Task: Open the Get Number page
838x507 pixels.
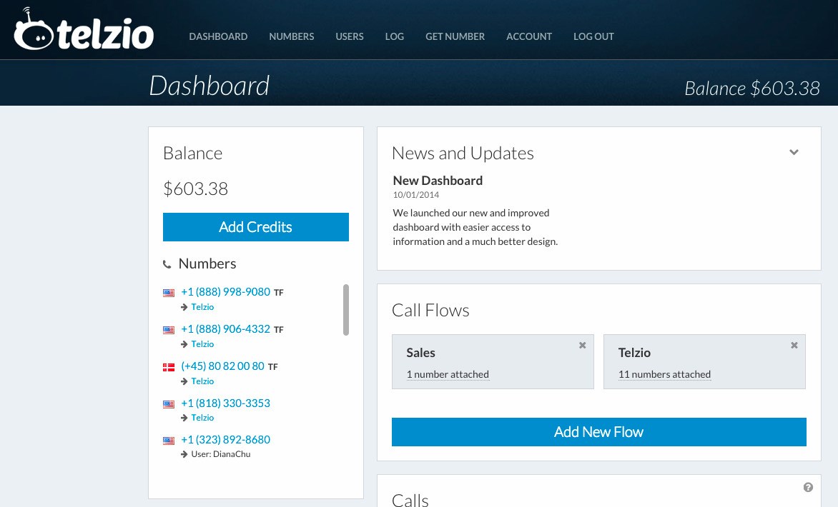Action: [x=455, y=36]
